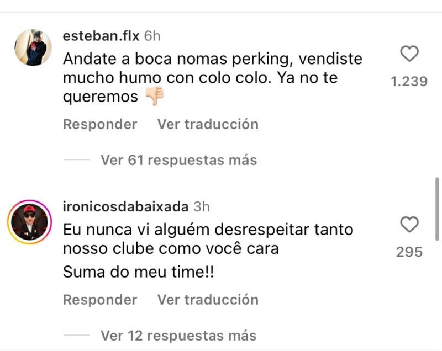The image size is (442, 351).
Task: Expand Ver 61 respuestas más
Action: (178, 160)
